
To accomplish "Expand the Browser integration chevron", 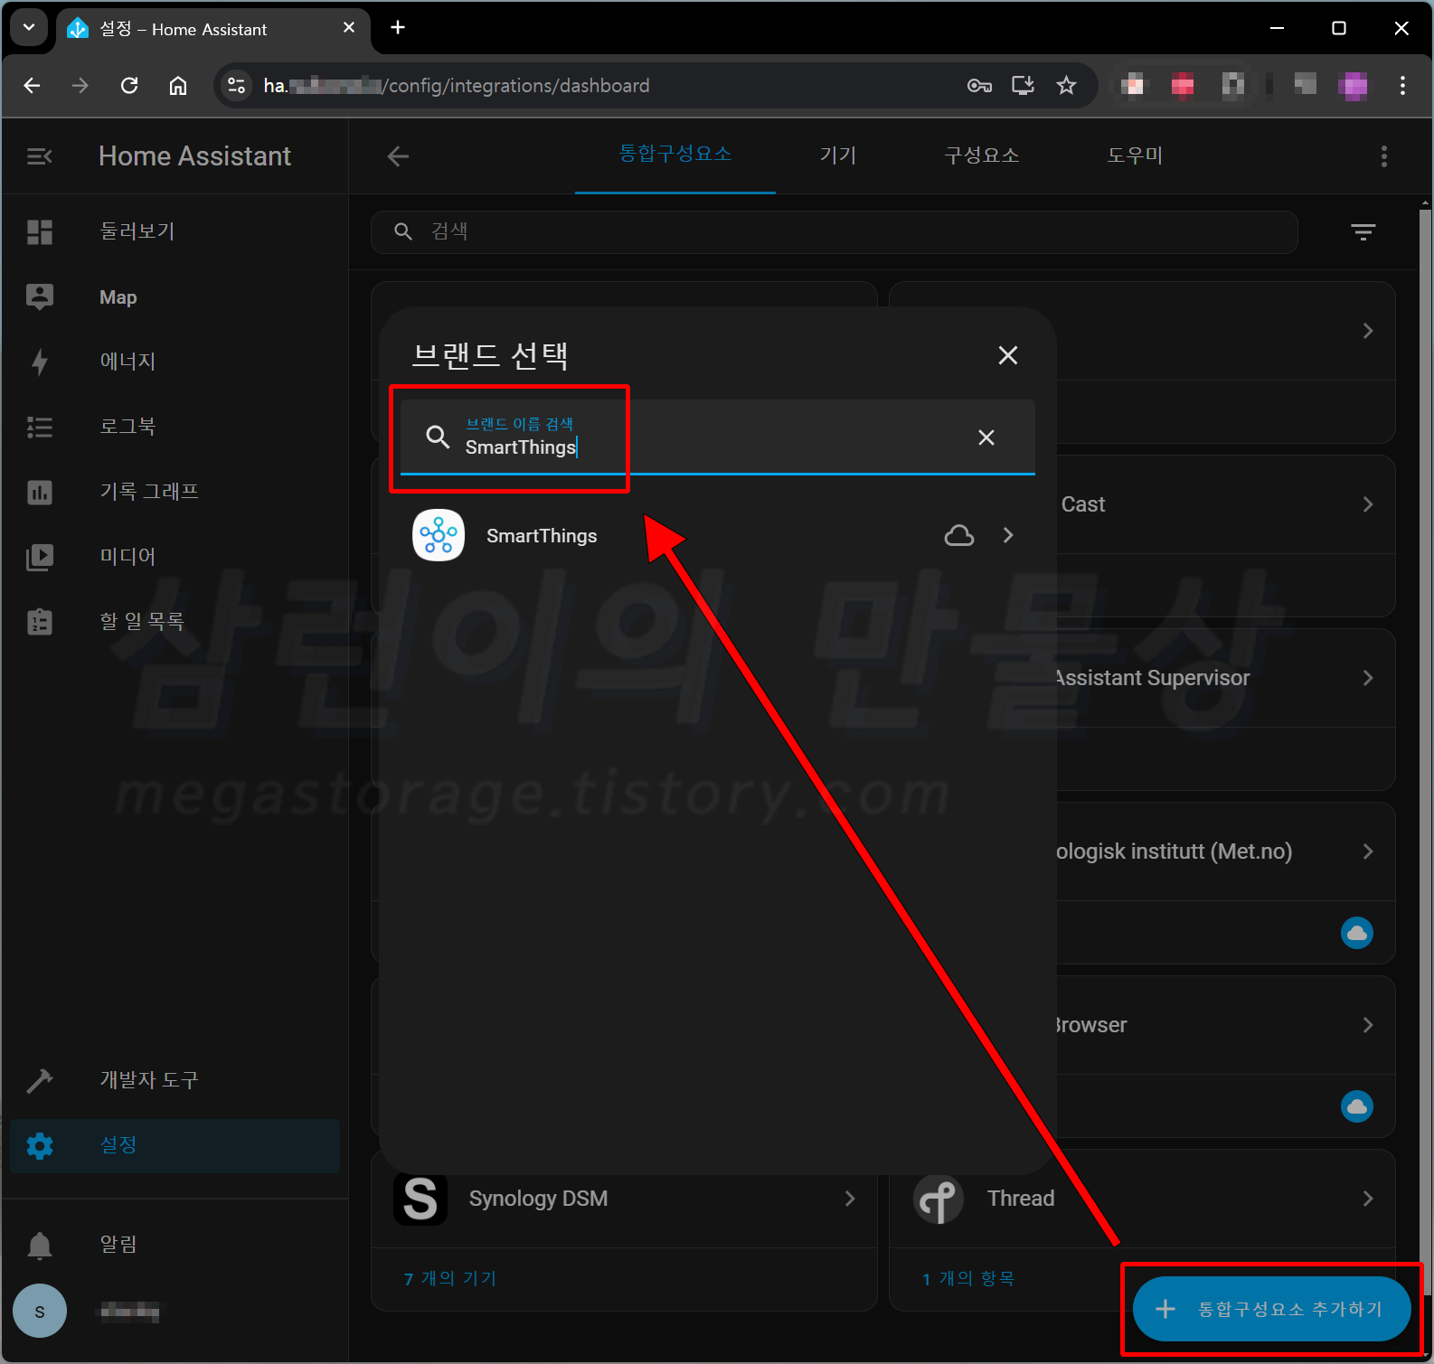I will point(1368,1025).
